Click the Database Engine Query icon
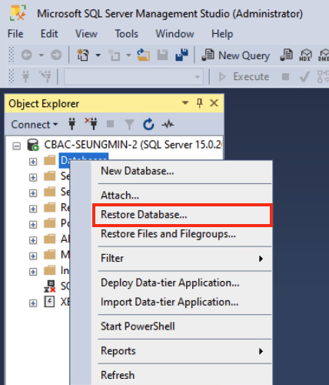Screen dimensions: 329x385 click(x=286, y=55)
